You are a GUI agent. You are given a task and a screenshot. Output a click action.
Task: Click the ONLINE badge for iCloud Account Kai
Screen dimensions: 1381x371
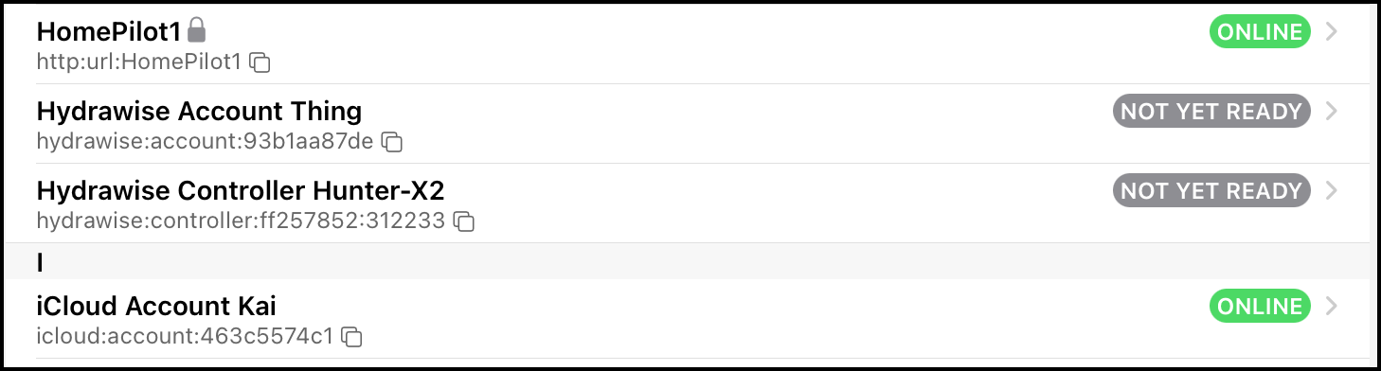pyautogui.click(x=1260, y=306)
